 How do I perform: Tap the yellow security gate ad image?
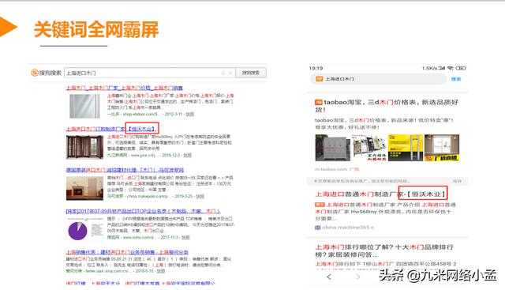point(406,148)
